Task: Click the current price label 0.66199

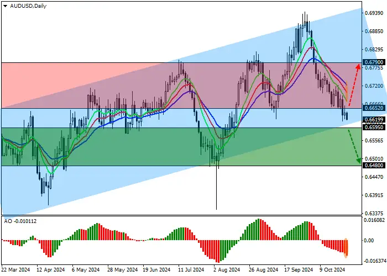Action: (374, 120)
